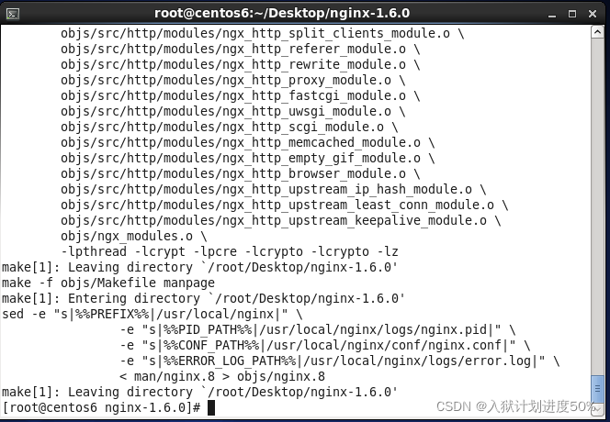Click the upstream_keepalive_module.o line
Viewport: 610px width, 422px height.
[x=280, y=220]
